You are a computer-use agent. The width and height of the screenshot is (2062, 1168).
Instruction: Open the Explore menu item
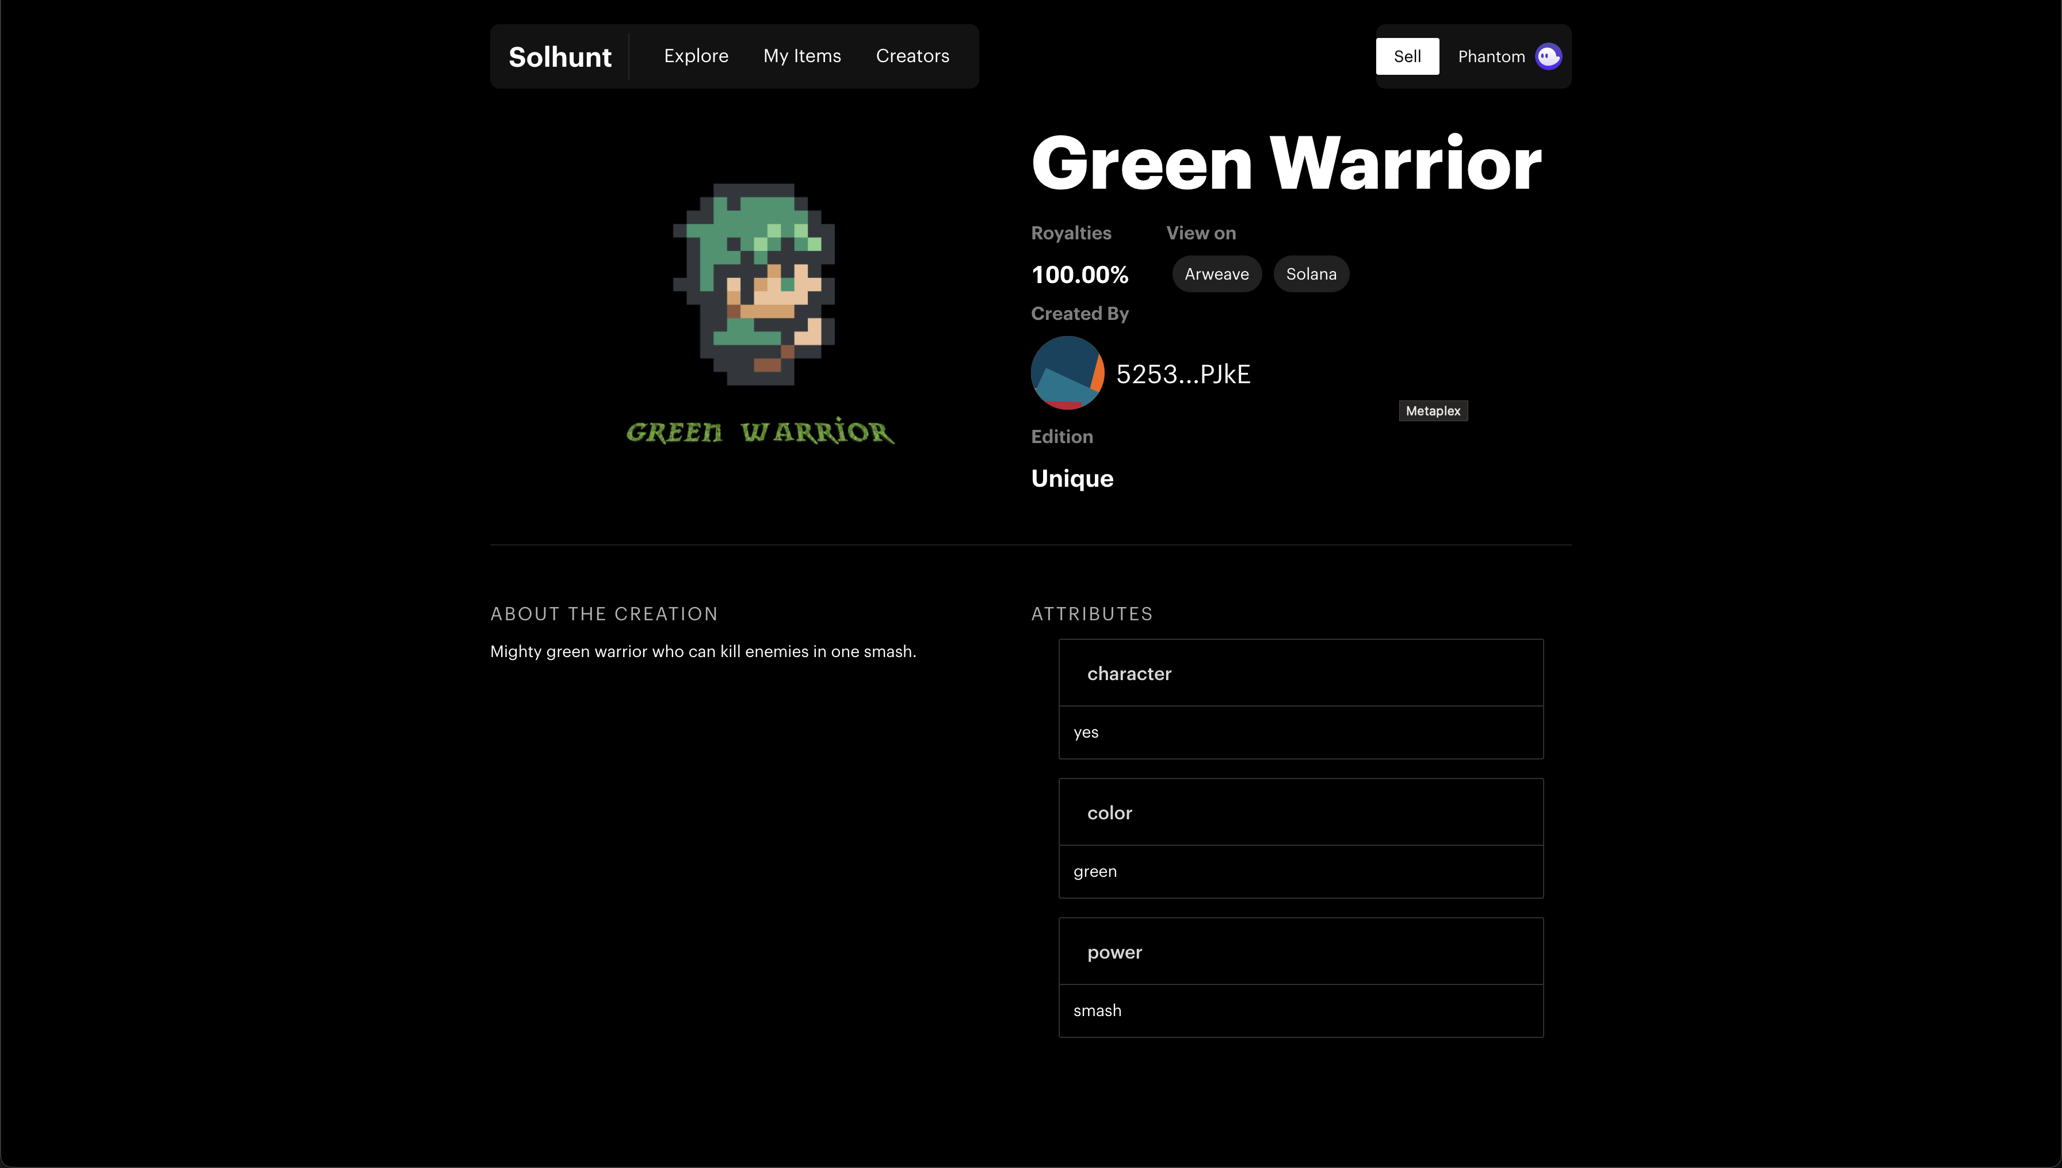(x=696, y=56)
